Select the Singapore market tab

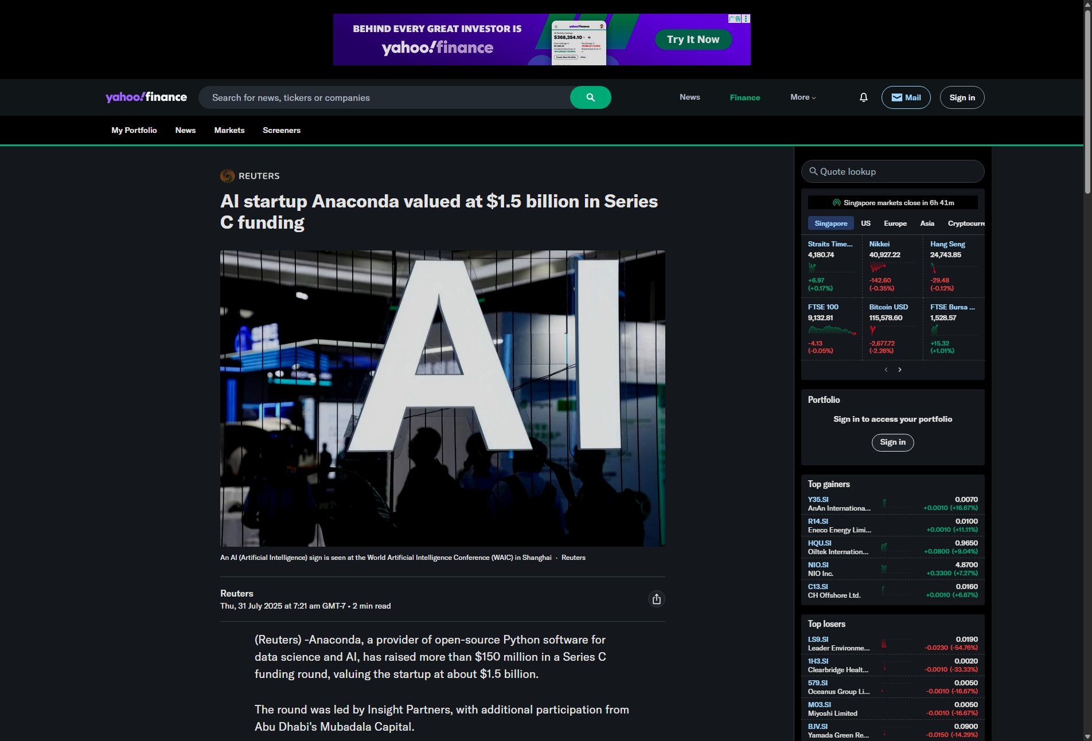tap(830, 224)
